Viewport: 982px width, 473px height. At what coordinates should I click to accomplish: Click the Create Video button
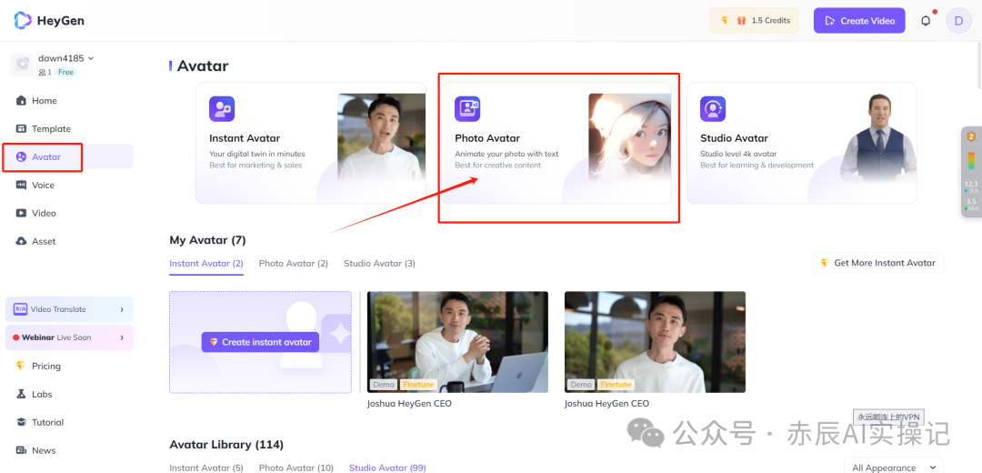(x=859, y=21)
